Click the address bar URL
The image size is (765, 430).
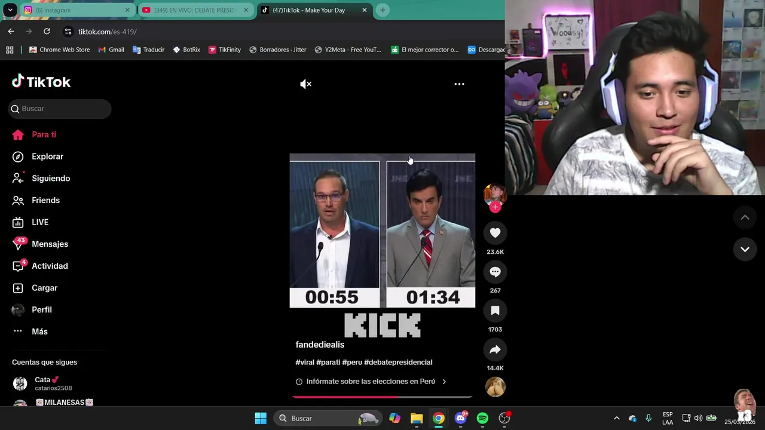click(x=108, y=32)
